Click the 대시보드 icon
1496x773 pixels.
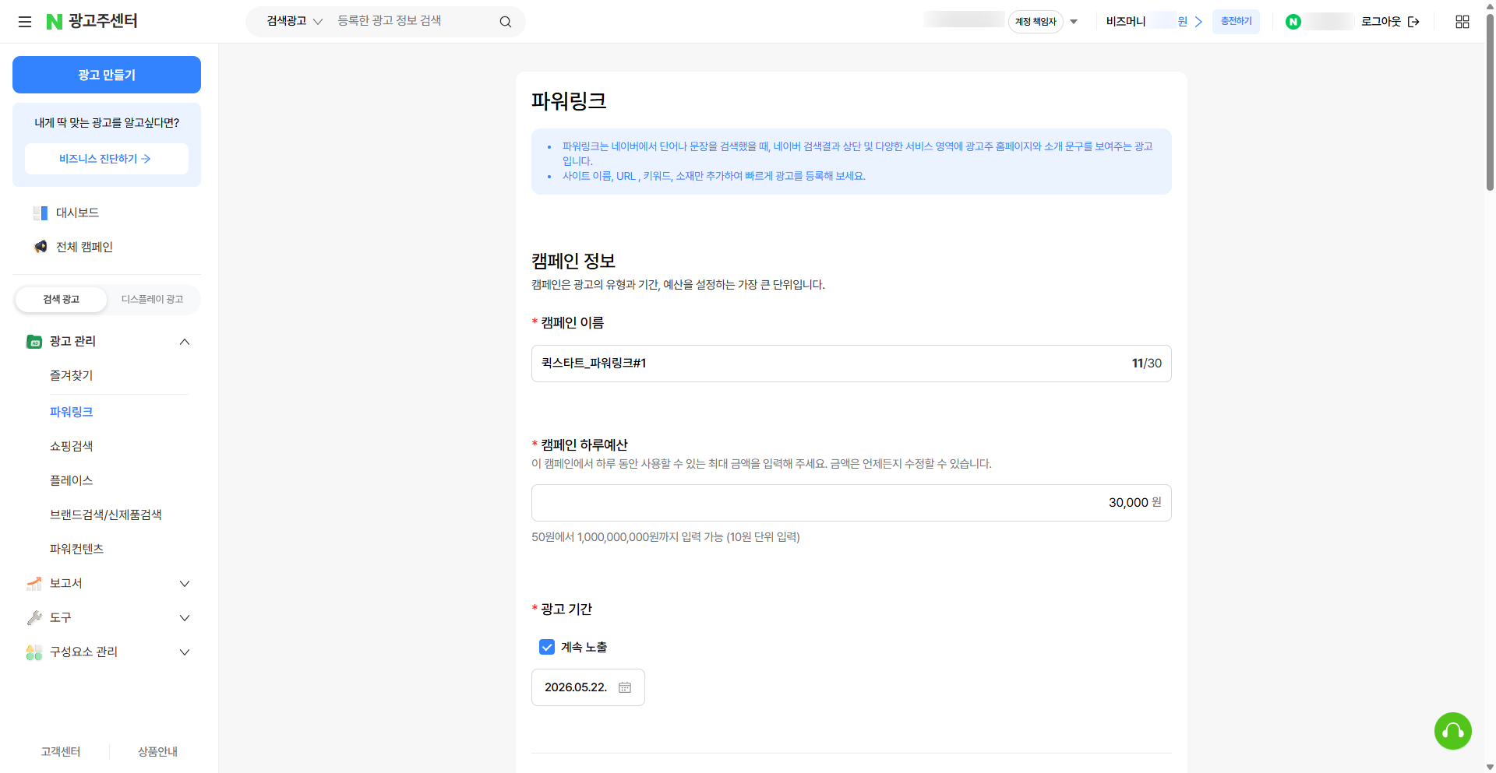tap(41, 213)
